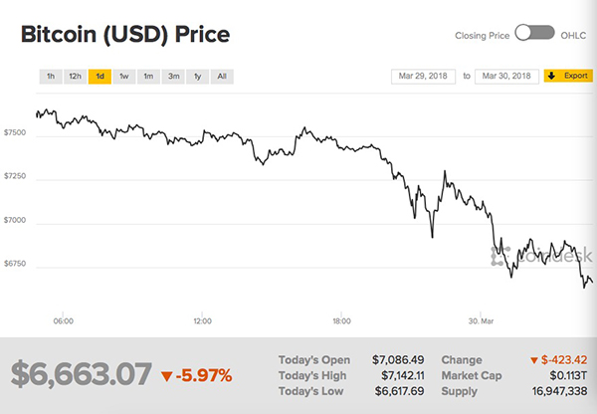The image size is (597, 414).
Task: Select the highlighted 1d range
Action: pyautogui.click(x=99, y=76)
